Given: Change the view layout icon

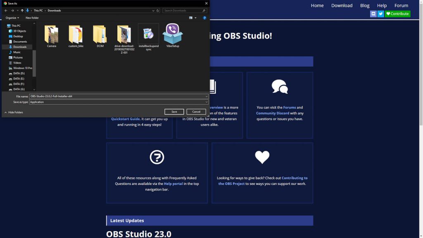Looking at the screenshot, I should coord(191,18).
